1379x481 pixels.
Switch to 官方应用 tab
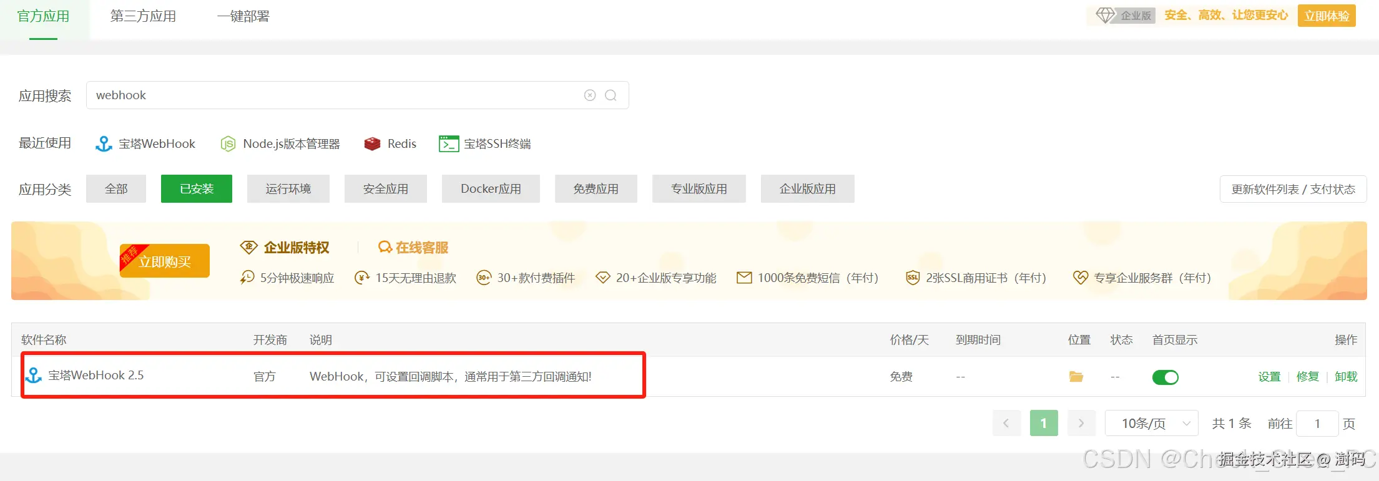pos(44,17)
